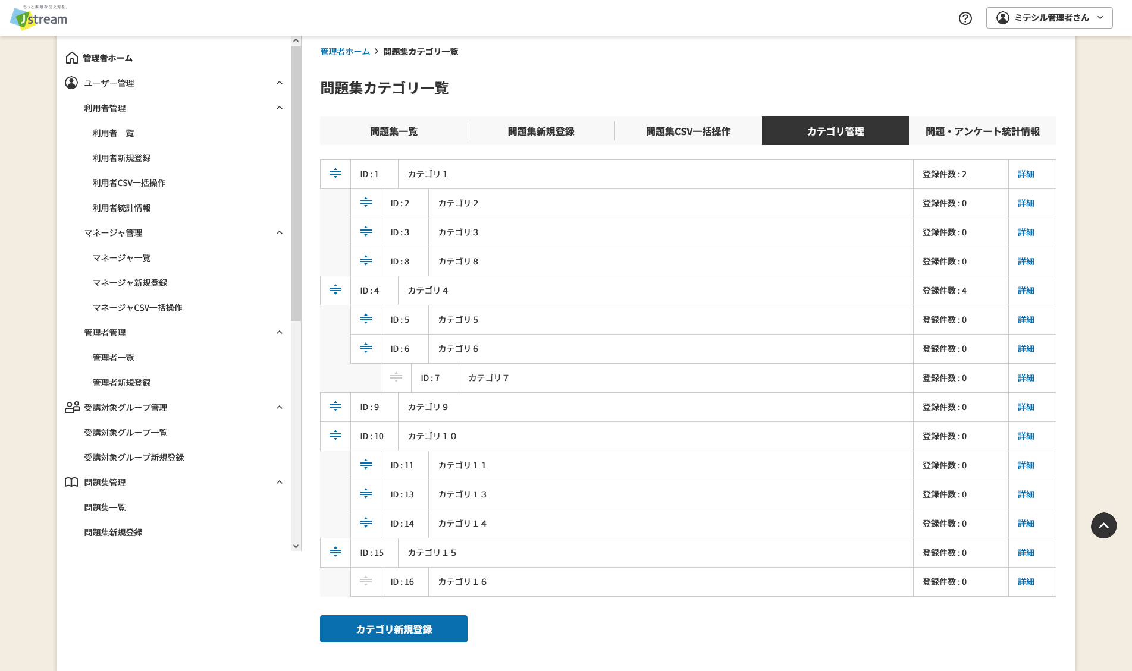Viewport: 1132px width, 671px height.
Task: Open 受講対象グループ新規登録 in the sidebar
Action: pos(134,458)
